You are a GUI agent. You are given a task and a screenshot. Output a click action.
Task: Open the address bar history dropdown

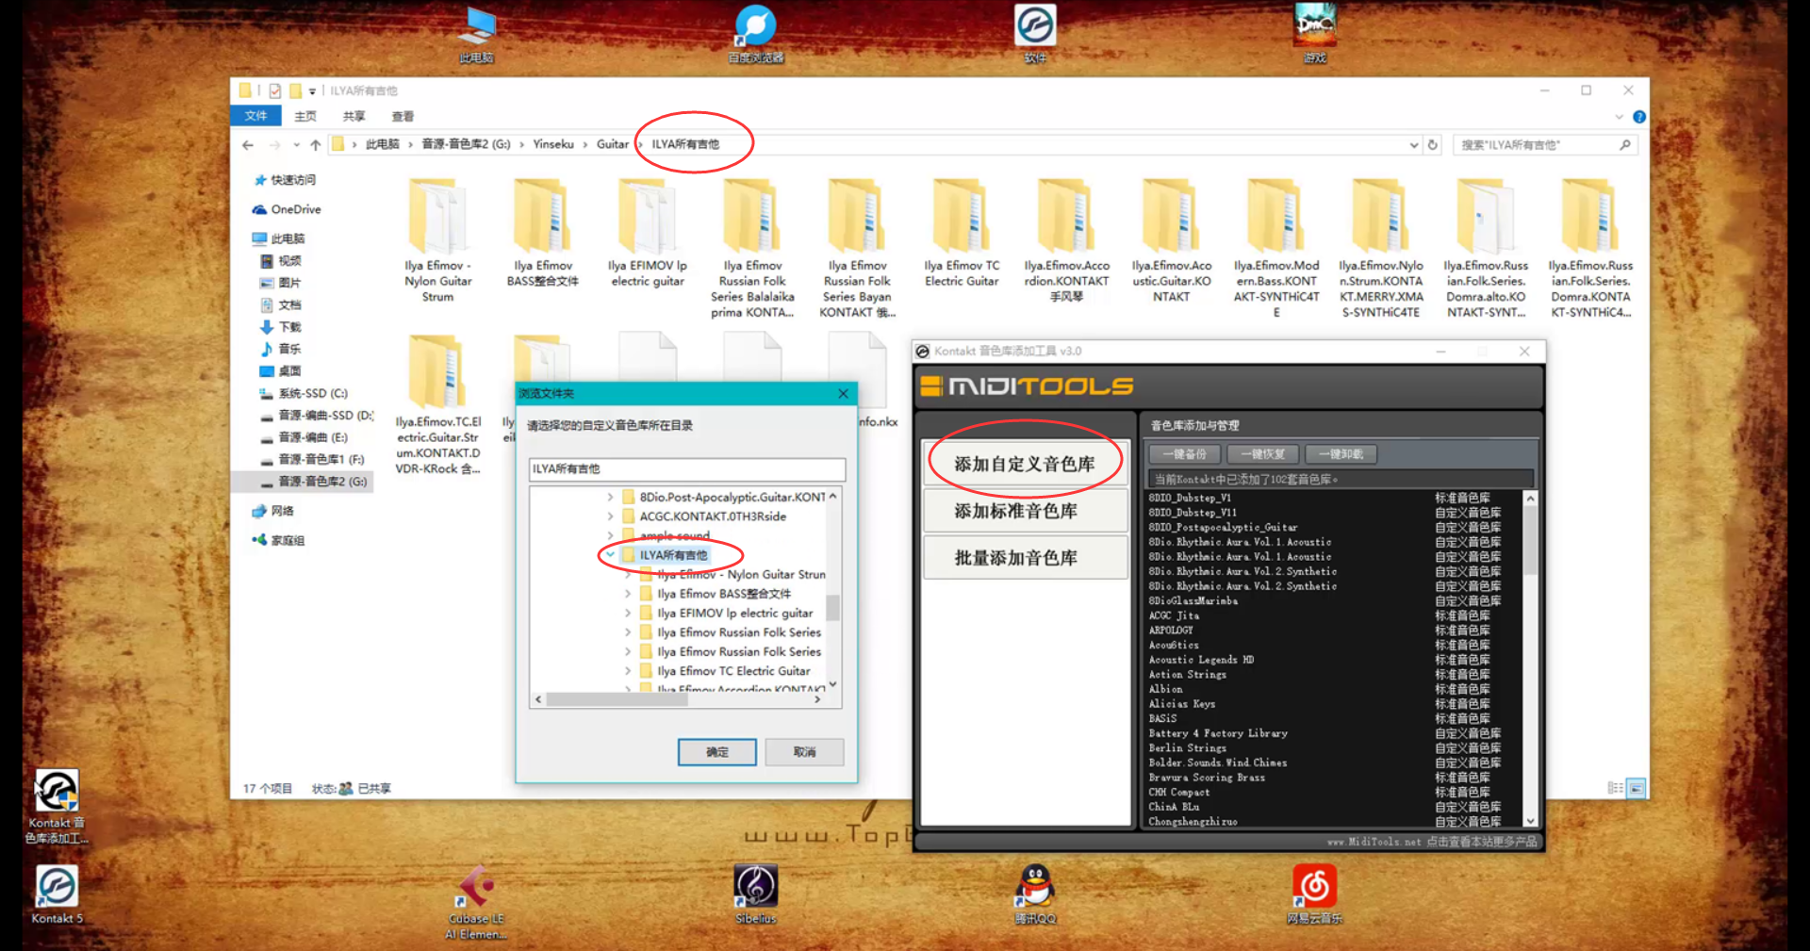pos(1414,145)
